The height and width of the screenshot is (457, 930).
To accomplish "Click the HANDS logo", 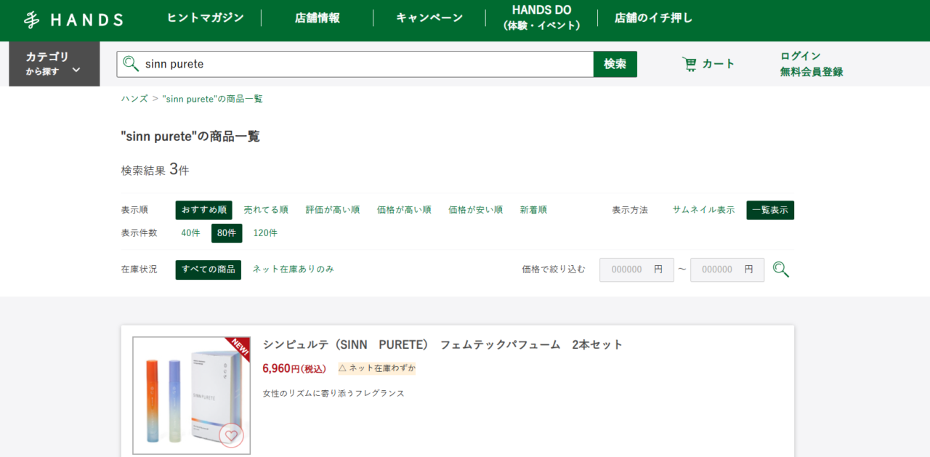I will point(73,20).
